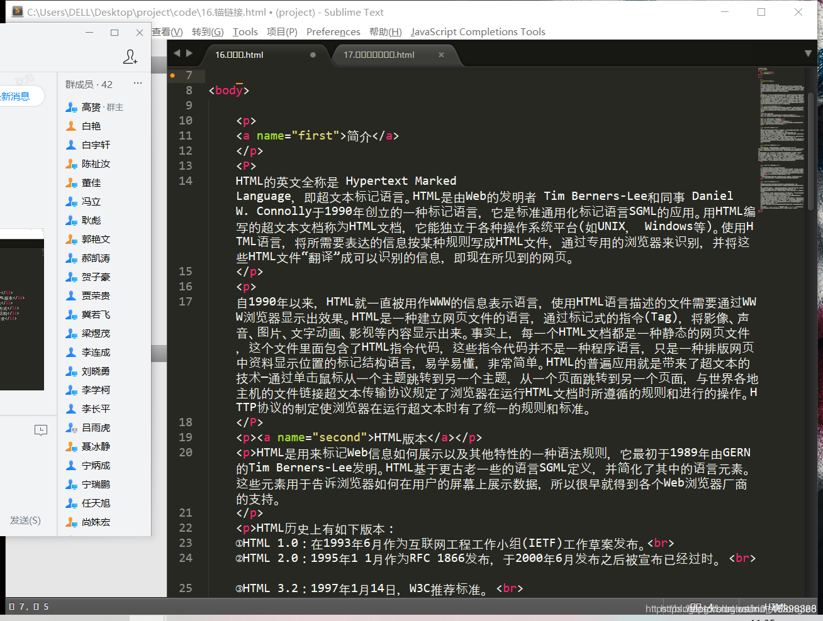The image size is (823, 621).
Task: Open JavaScript Completions Tools menu
Action: tap(478, 32)
